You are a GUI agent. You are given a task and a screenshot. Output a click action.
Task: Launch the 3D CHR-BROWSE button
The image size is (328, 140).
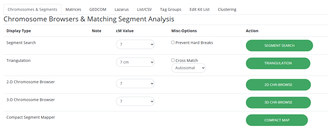coord(278,102)
